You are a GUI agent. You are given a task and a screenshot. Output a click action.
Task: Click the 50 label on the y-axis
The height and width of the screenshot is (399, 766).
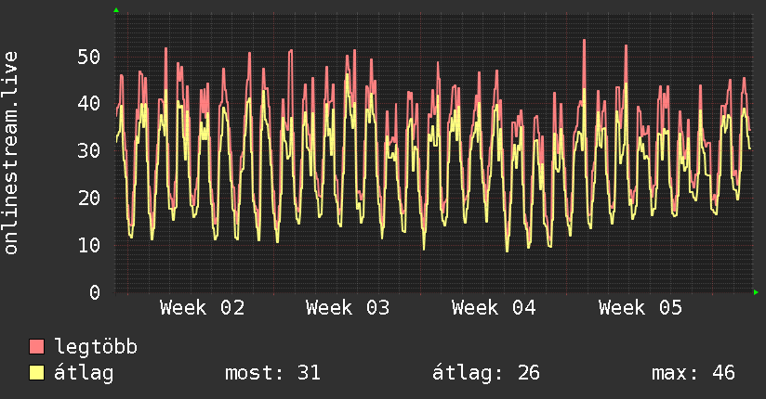point(88,57)
